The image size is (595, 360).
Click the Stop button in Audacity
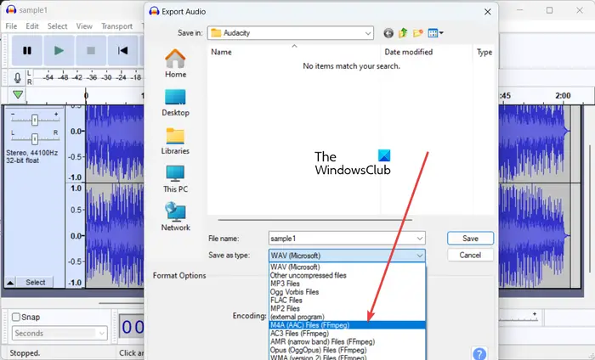point(91,50)
